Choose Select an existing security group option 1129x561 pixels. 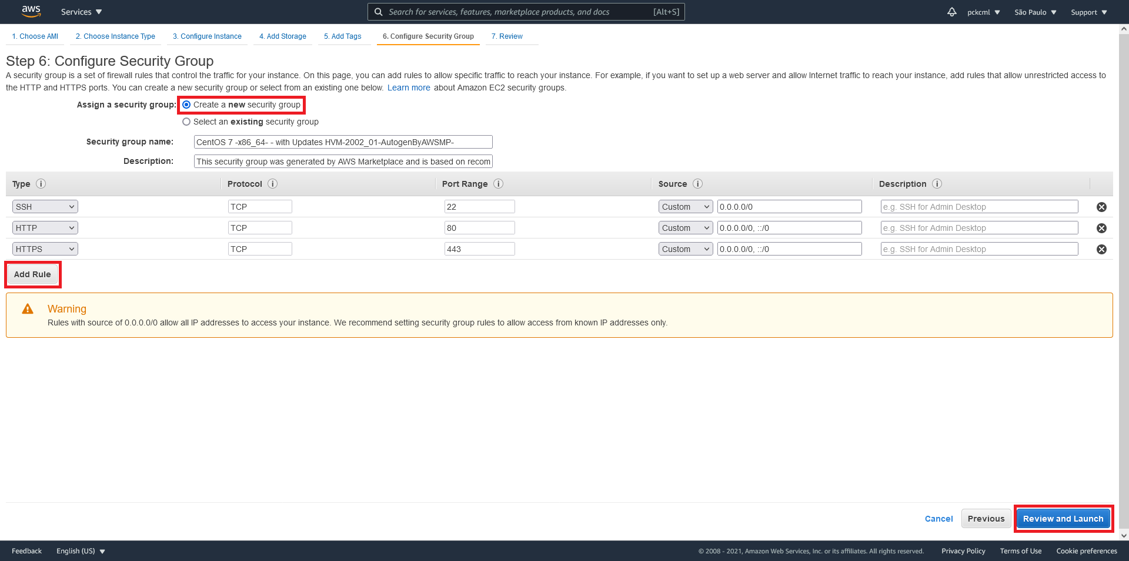tap(186, 122)
